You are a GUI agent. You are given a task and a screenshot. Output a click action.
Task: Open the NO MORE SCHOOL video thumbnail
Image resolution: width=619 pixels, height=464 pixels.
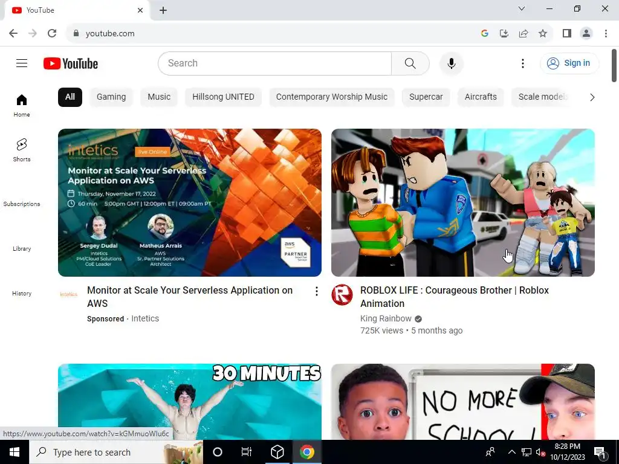(462, 402)
